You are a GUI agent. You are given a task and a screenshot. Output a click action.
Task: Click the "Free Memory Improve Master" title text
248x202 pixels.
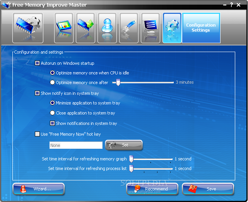click(50, 5)
